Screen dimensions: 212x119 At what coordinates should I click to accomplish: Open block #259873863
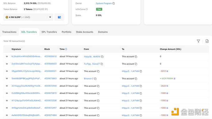[51, 78]
